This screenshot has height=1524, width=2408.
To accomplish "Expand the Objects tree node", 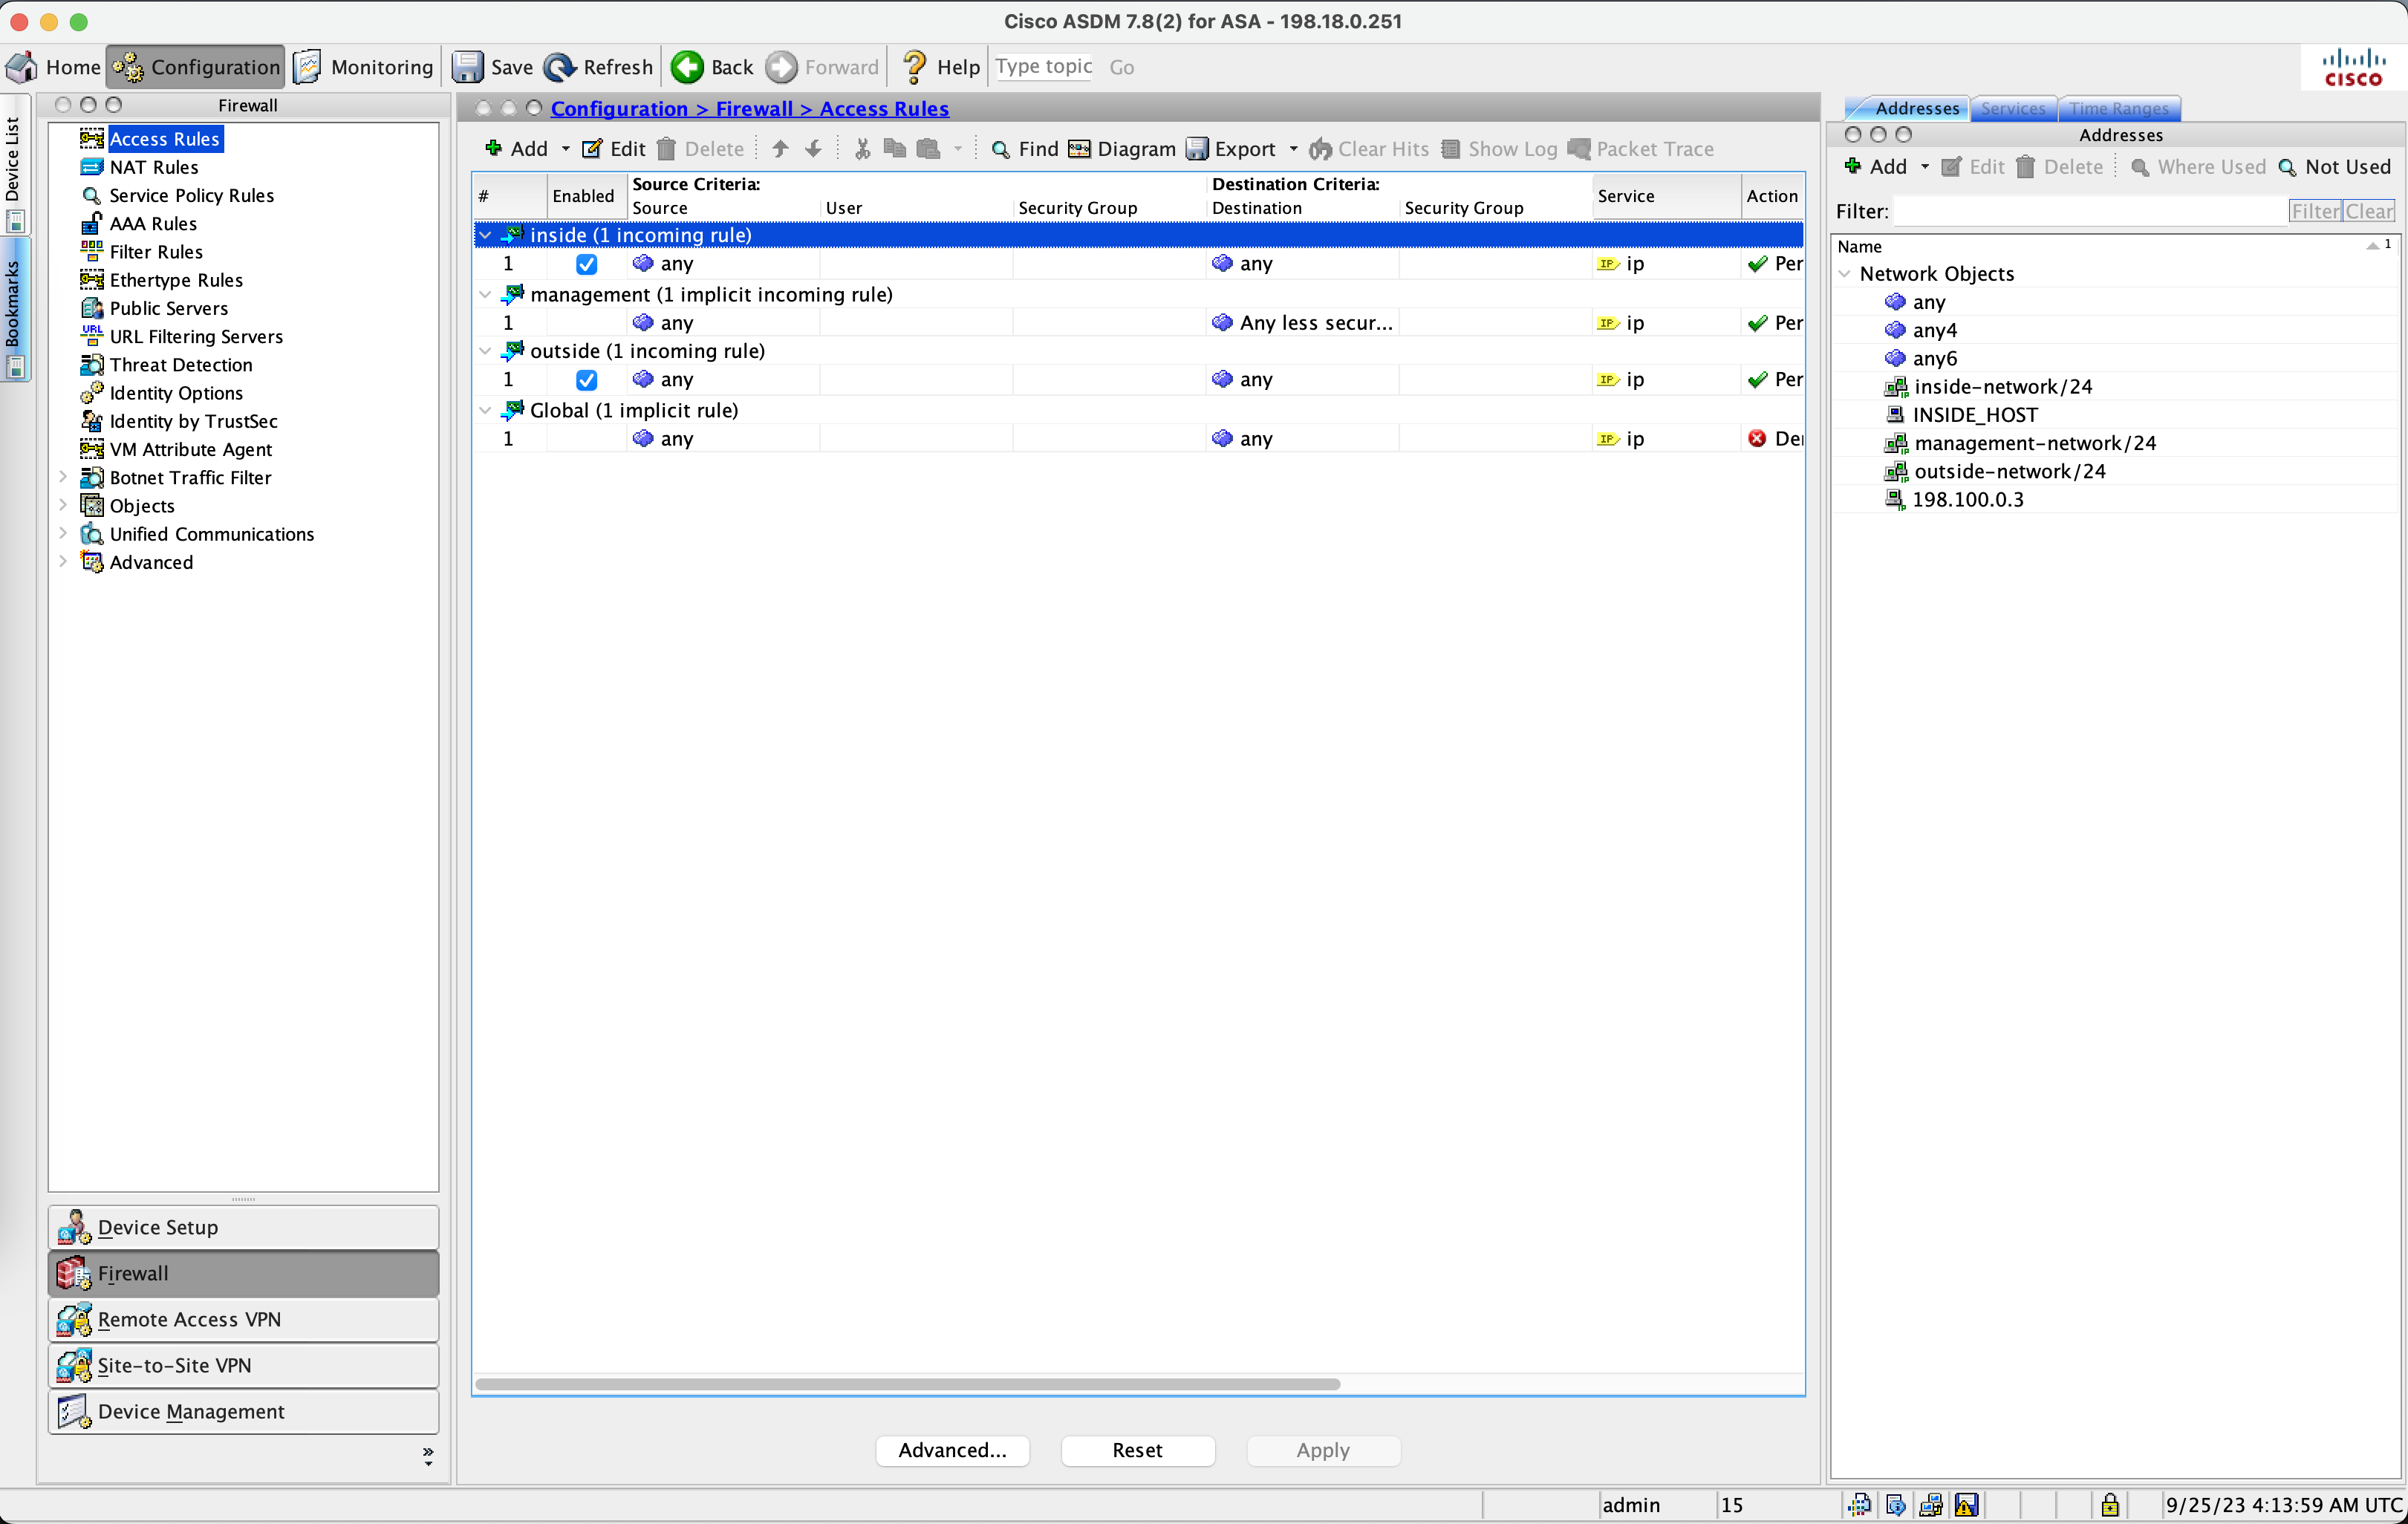I will 63,506.
